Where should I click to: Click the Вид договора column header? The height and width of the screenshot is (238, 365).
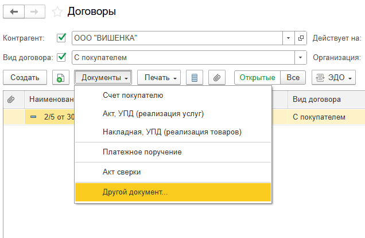tap(327, 100)
